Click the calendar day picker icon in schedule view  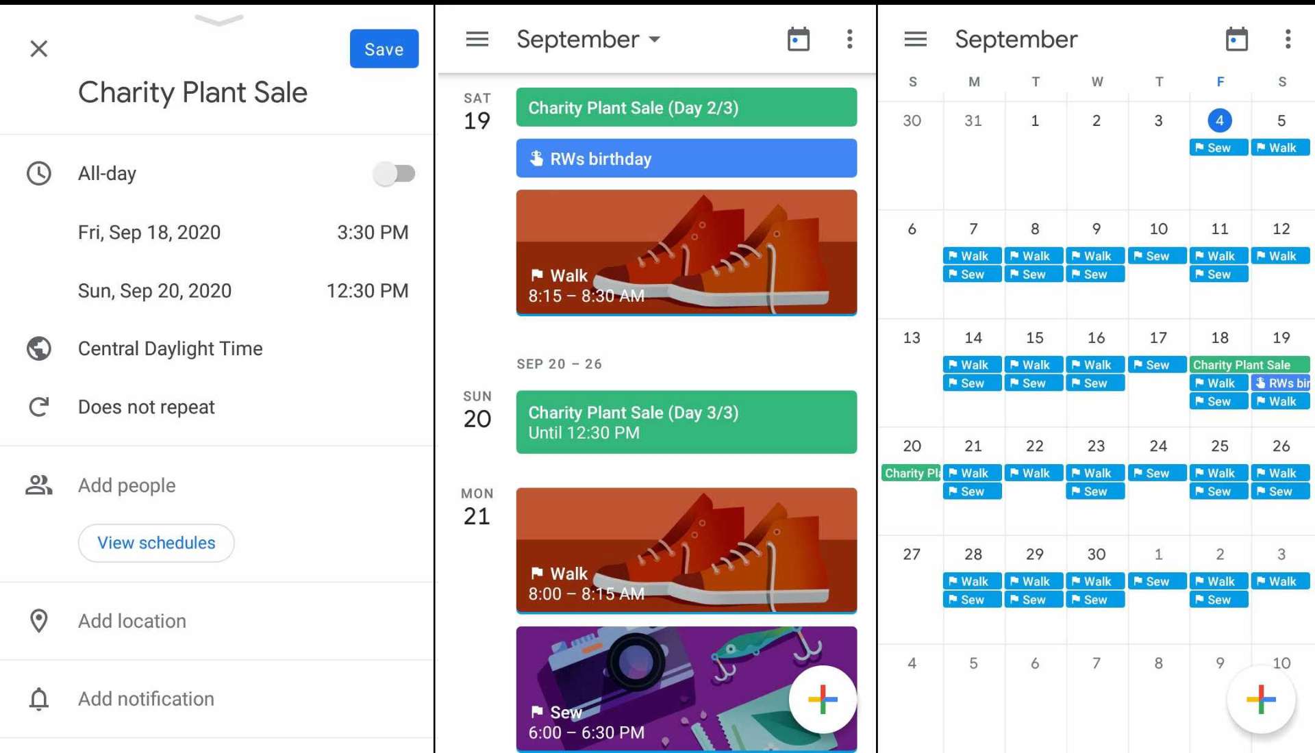797,38
